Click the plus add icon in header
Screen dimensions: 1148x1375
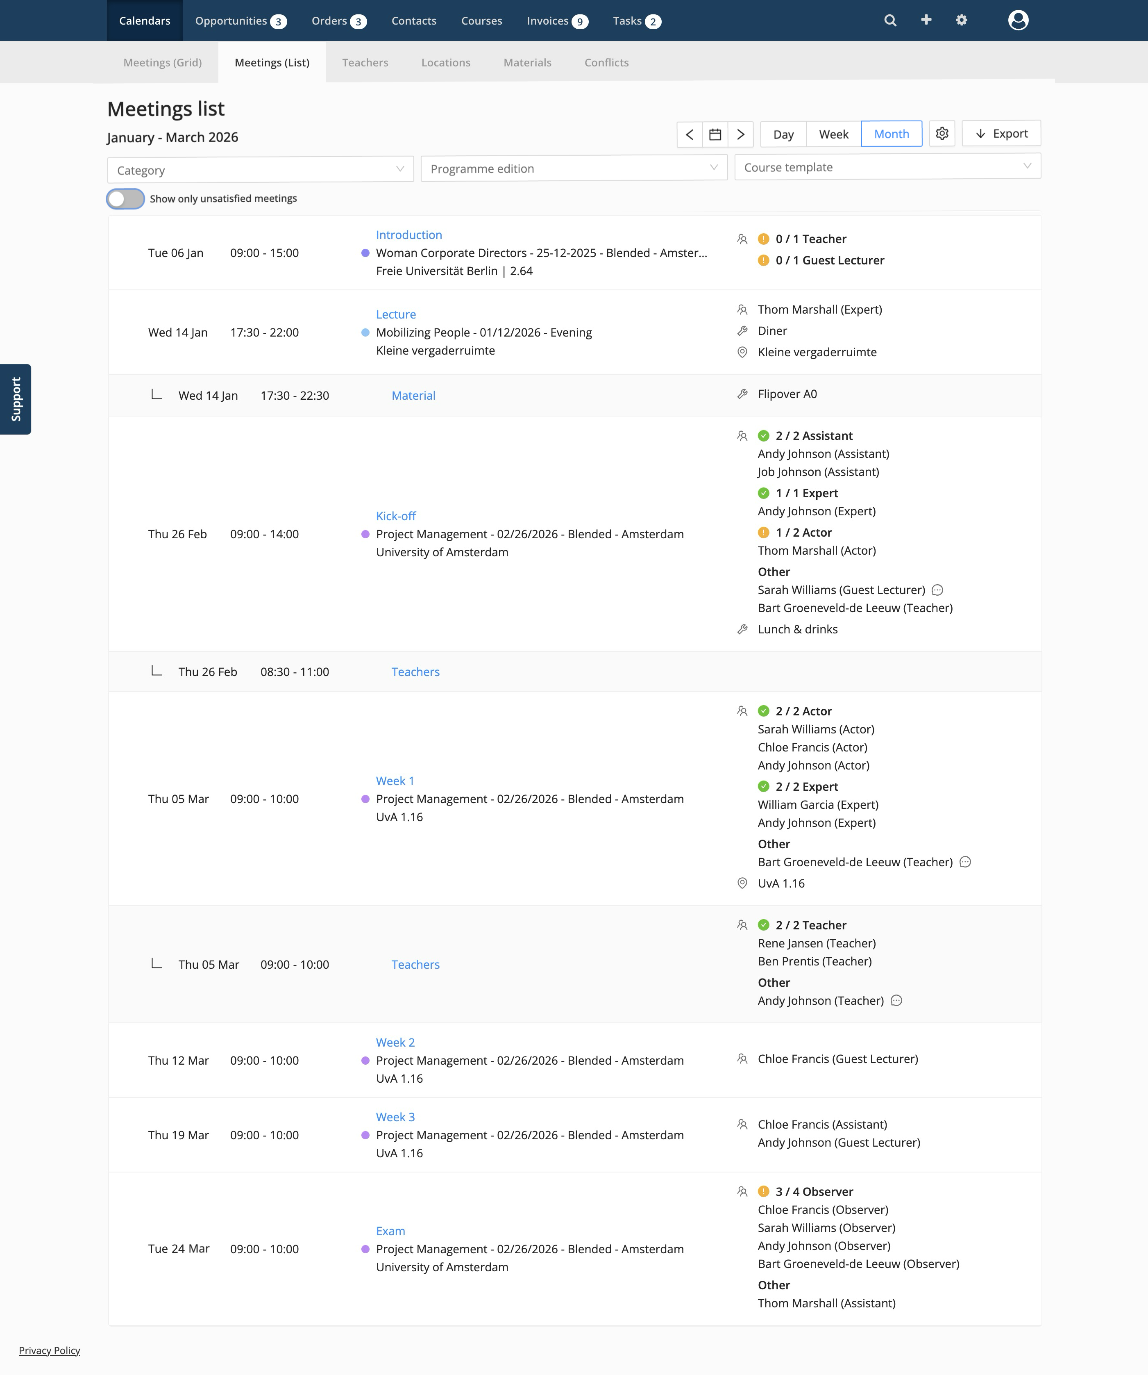[x=926, y=20]
